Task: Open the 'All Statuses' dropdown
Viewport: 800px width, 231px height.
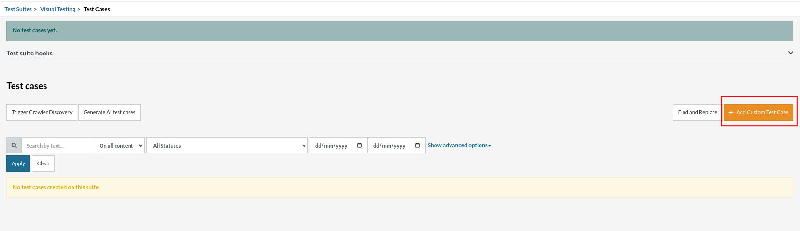Action: pos(227,145)
